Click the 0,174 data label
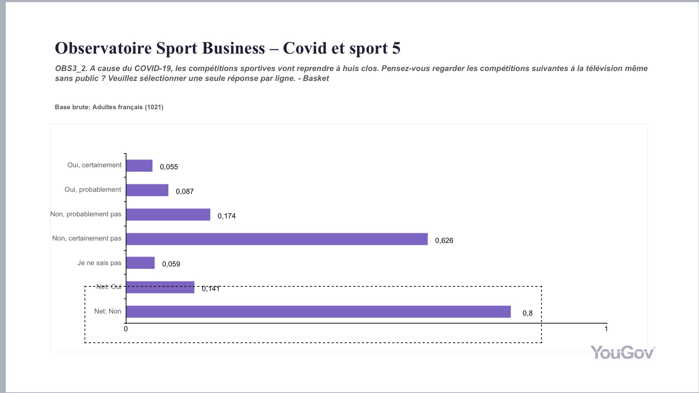This screenshot has height=393, width=699. (x=226, y=216)
